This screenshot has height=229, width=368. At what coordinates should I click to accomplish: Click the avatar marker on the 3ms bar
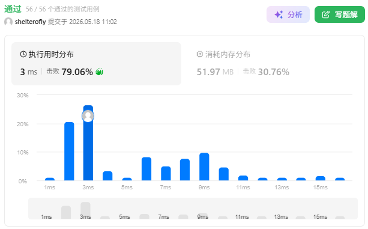tap(88, 116)
